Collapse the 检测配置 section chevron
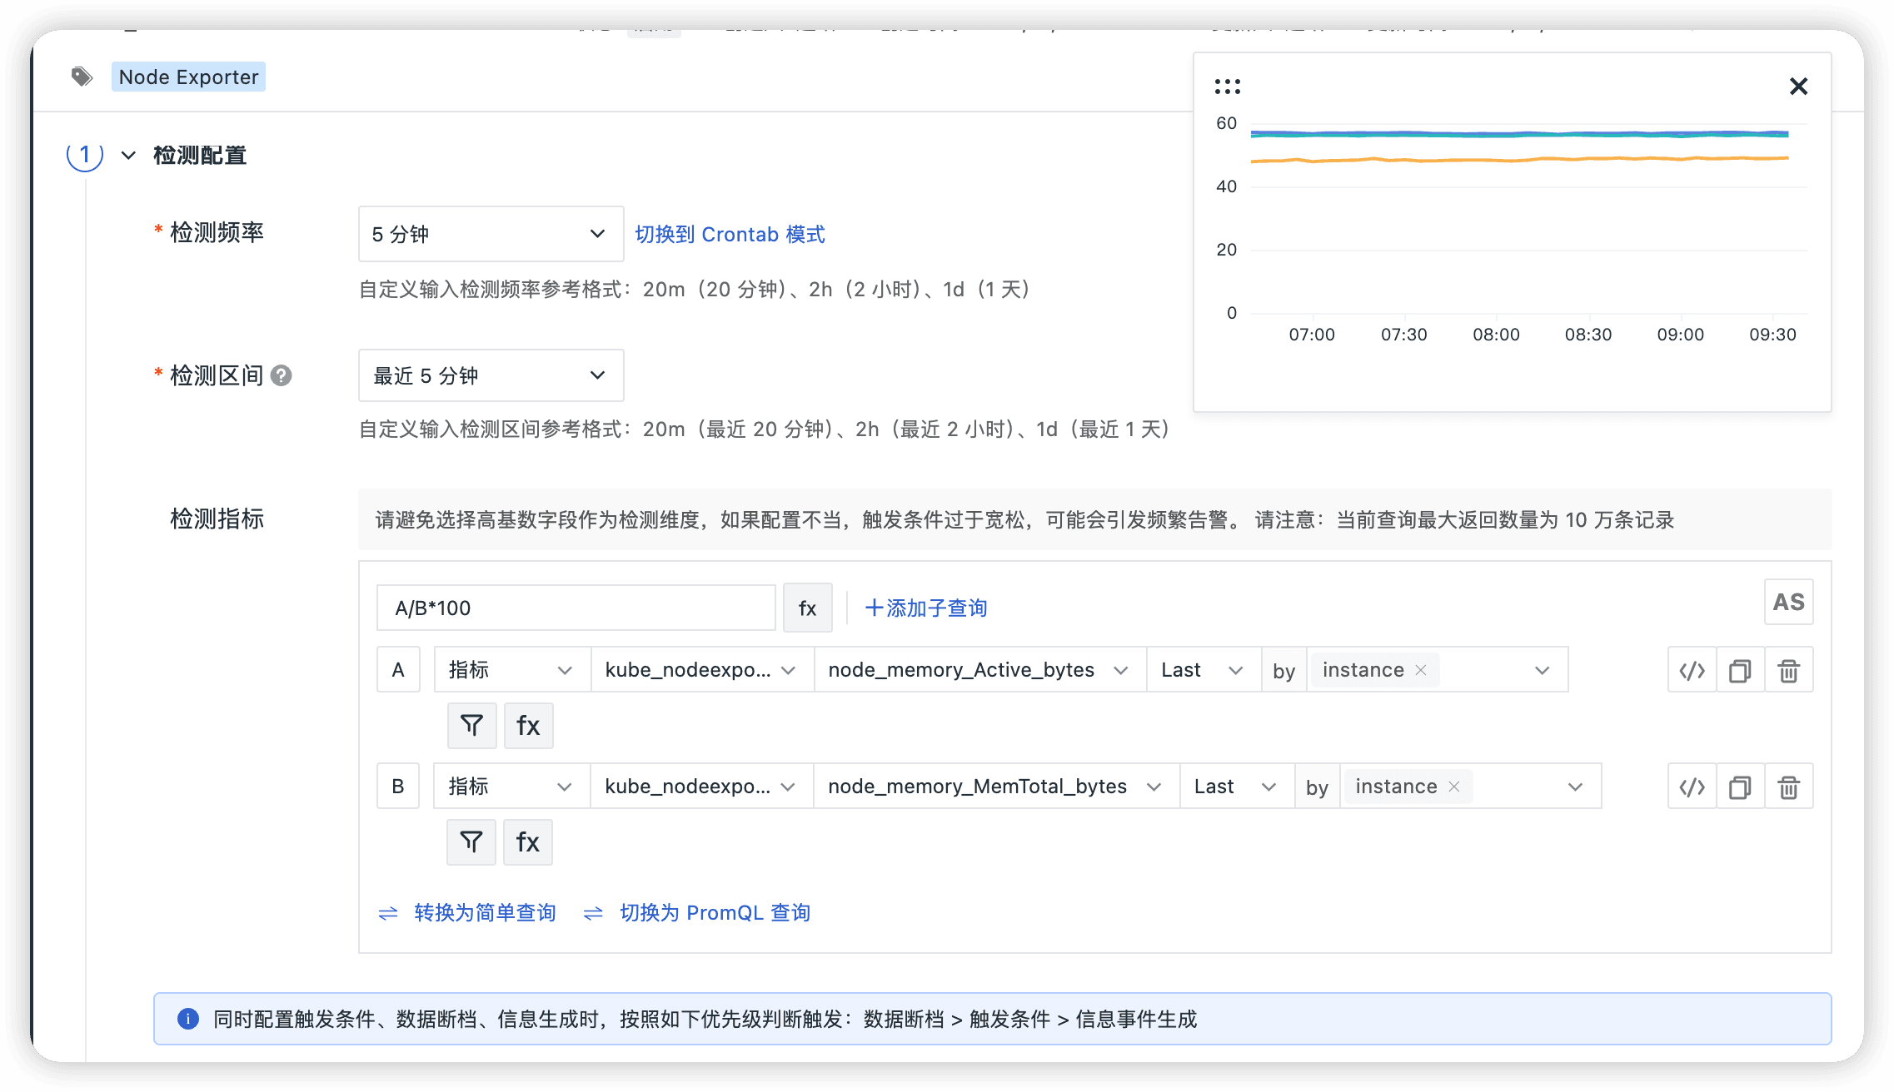The height and width of the screenshot is (1092, 1894). [x=128, y=156]
